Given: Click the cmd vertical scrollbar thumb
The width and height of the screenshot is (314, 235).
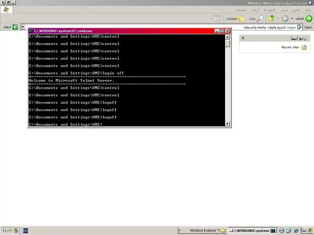Looking at the screenshot, I should coord(227,43).
